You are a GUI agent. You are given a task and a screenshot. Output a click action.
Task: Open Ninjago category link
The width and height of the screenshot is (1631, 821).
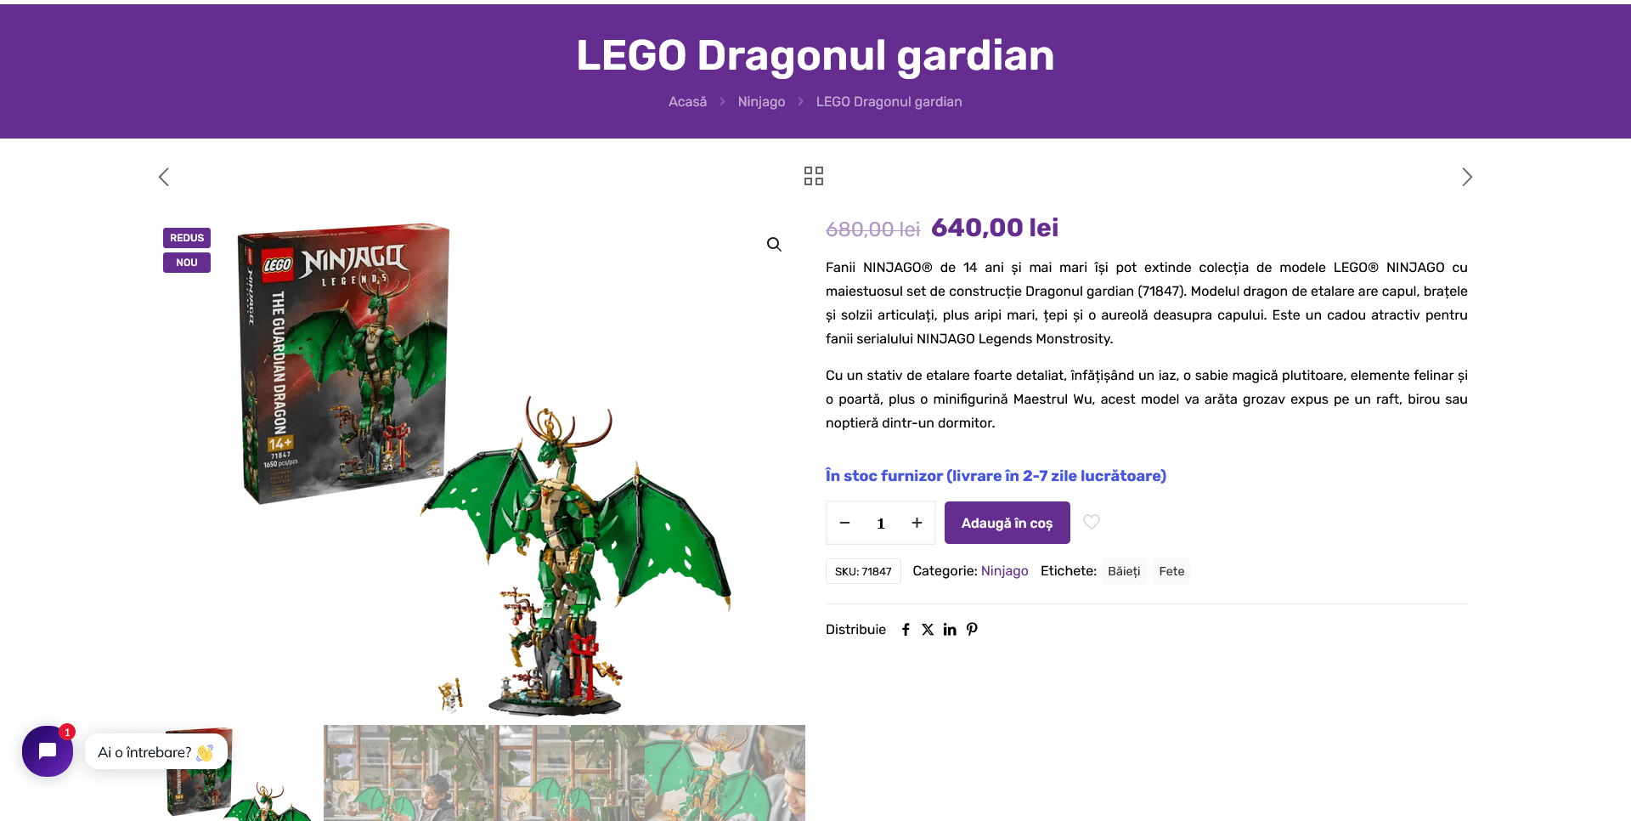(x=1005, y=571)
